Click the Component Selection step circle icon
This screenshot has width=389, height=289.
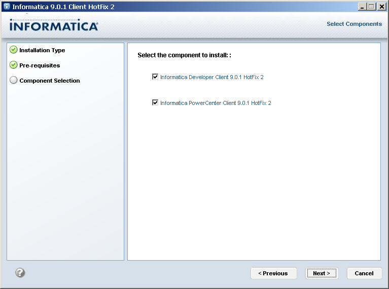13,80
